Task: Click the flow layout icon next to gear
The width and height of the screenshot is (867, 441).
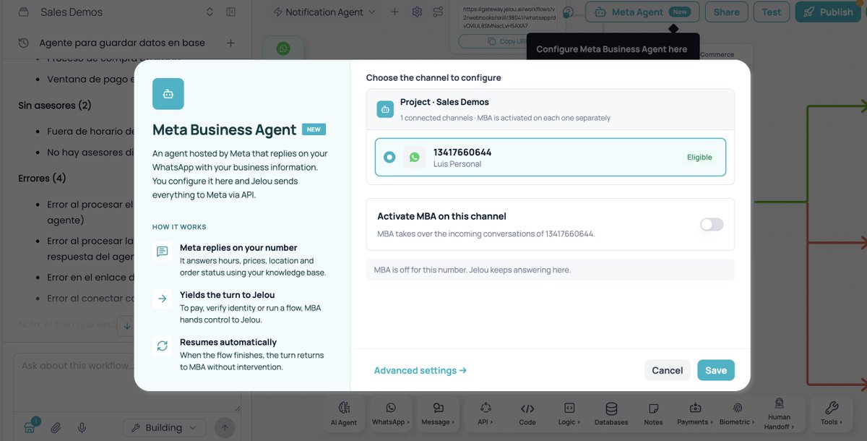Action: pyautogui.click(x=439, y=12)
